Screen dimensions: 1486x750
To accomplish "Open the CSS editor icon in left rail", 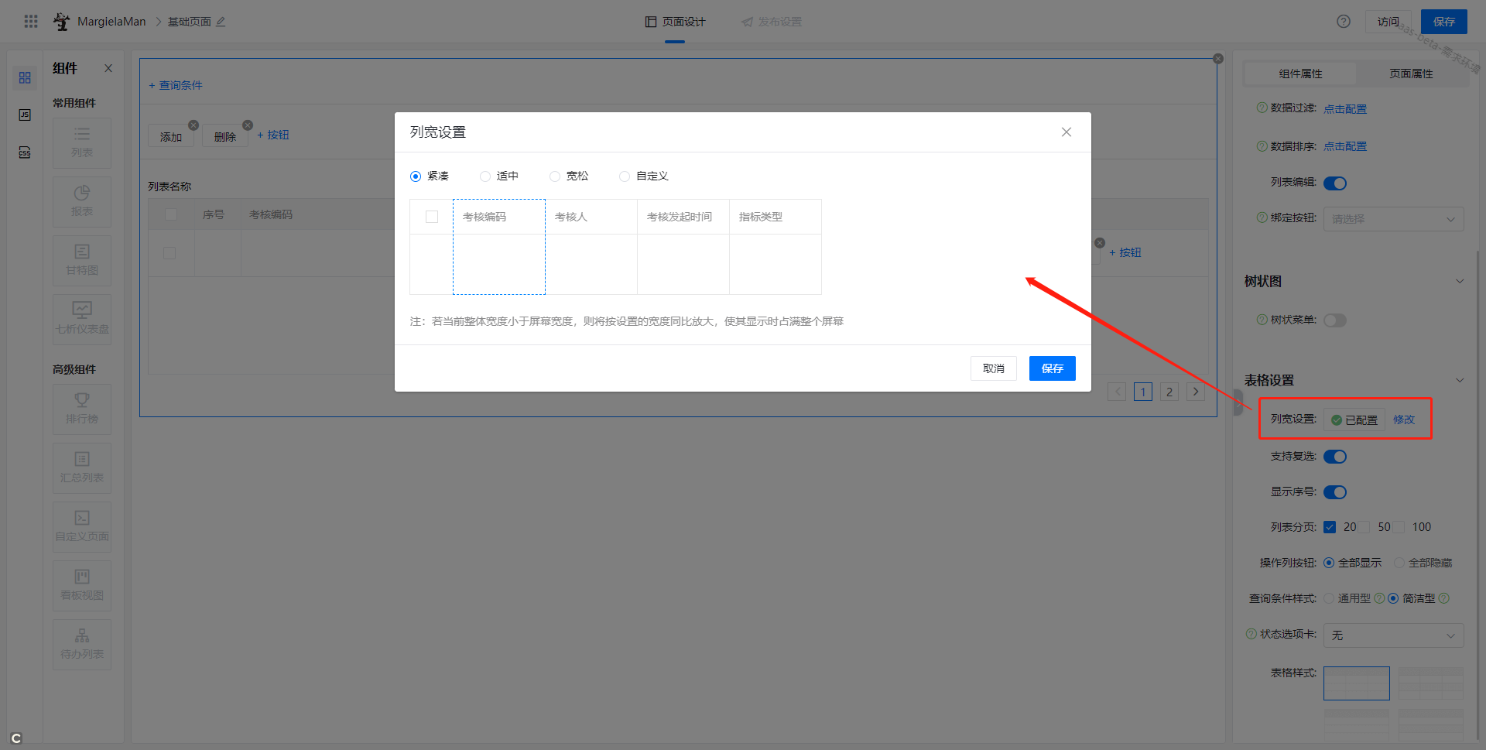I will coord(25,152).
